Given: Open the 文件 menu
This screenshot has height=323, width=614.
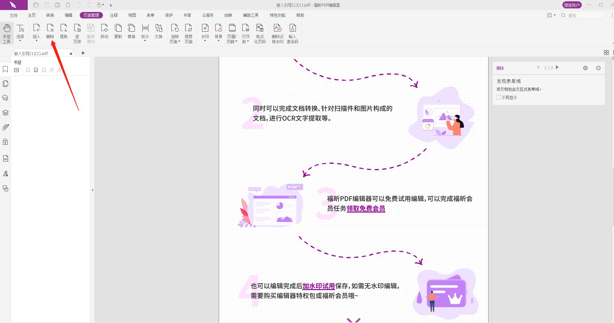Looking at the screenshot, I should tap(13, 15).
